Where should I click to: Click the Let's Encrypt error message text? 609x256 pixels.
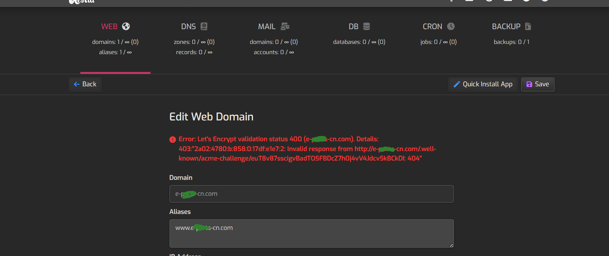pos(307,149)
